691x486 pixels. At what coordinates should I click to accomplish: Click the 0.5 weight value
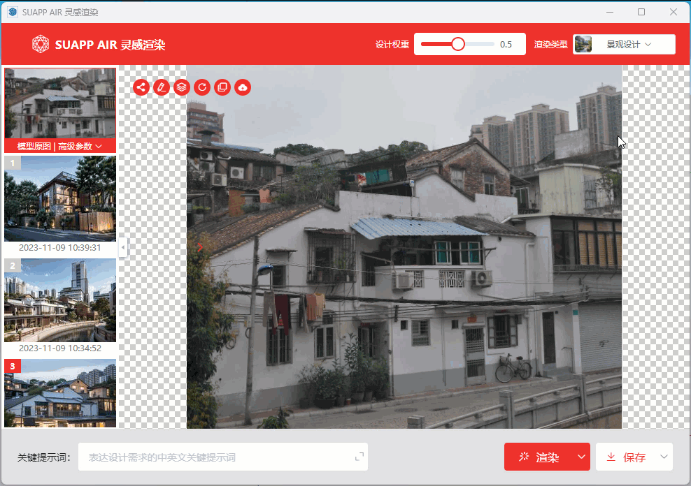click(506, 45)
